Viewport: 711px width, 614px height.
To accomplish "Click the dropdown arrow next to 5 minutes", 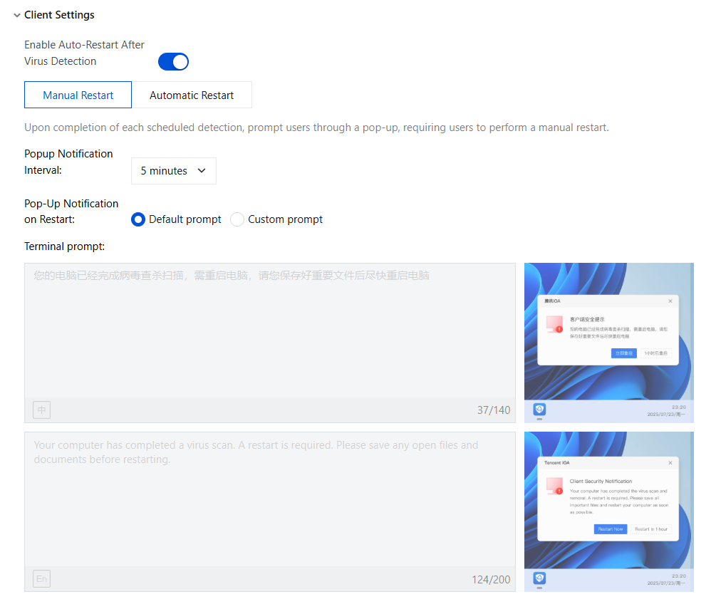I will tap(202, 171).
